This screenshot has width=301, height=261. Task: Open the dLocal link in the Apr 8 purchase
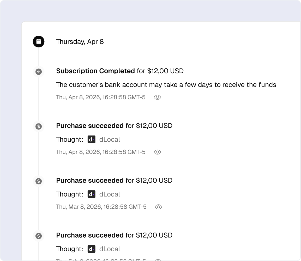(x=110, y=140)
